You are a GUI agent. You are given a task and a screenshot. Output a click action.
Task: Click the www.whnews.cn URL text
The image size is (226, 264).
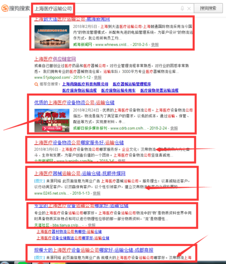(x=112, y=44)
